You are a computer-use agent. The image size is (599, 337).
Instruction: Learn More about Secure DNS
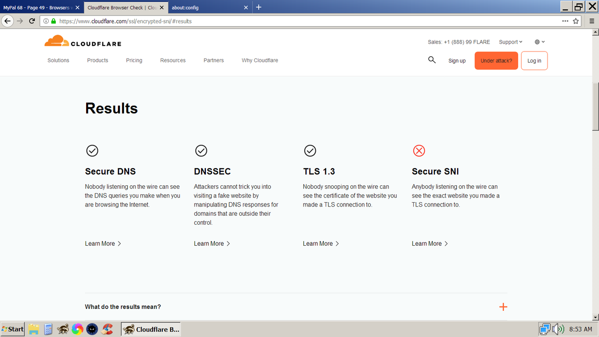click(x=103, y=243)
